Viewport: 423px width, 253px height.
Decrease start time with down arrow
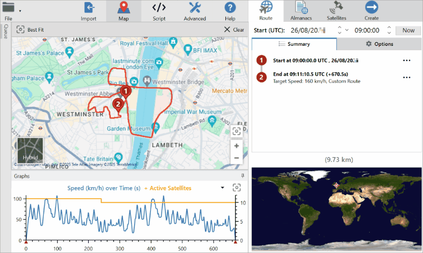pos(389,33)
